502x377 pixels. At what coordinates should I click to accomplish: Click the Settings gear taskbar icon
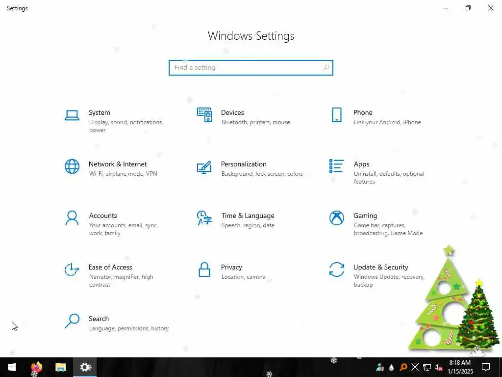(85, 367)
